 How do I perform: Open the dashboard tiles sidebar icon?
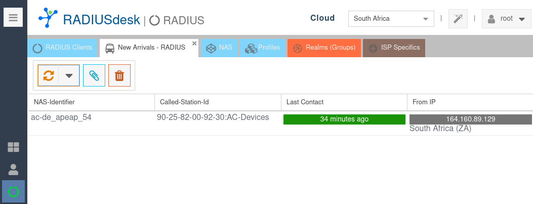[13, 147]
